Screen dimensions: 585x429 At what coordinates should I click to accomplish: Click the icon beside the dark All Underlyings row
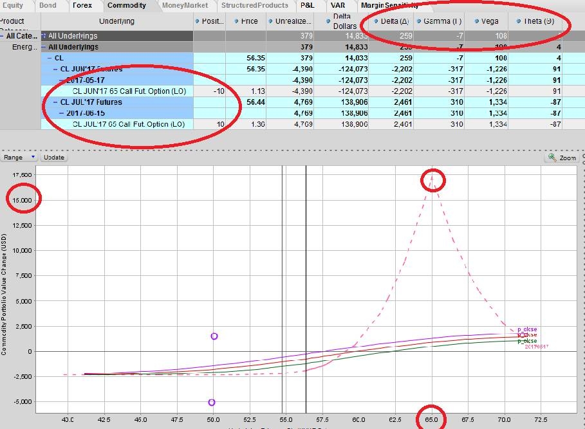click(44, 36)
